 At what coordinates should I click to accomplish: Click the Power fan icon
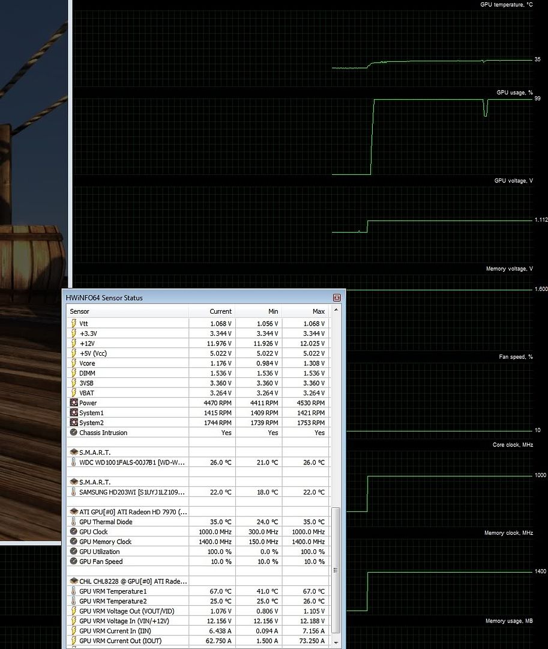(x=74, y=403)
